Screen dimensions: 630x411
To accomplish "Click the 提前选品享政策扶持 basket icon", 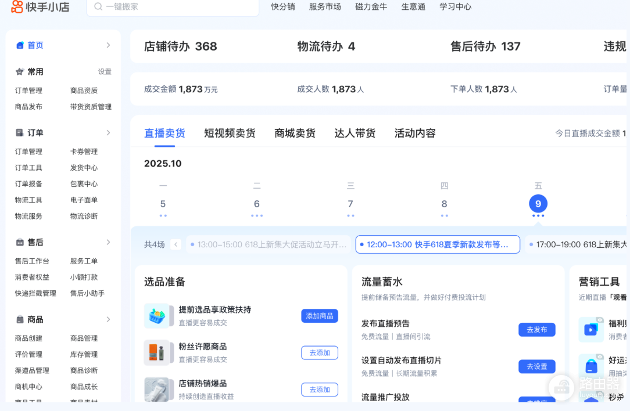I will click(157, 316).
